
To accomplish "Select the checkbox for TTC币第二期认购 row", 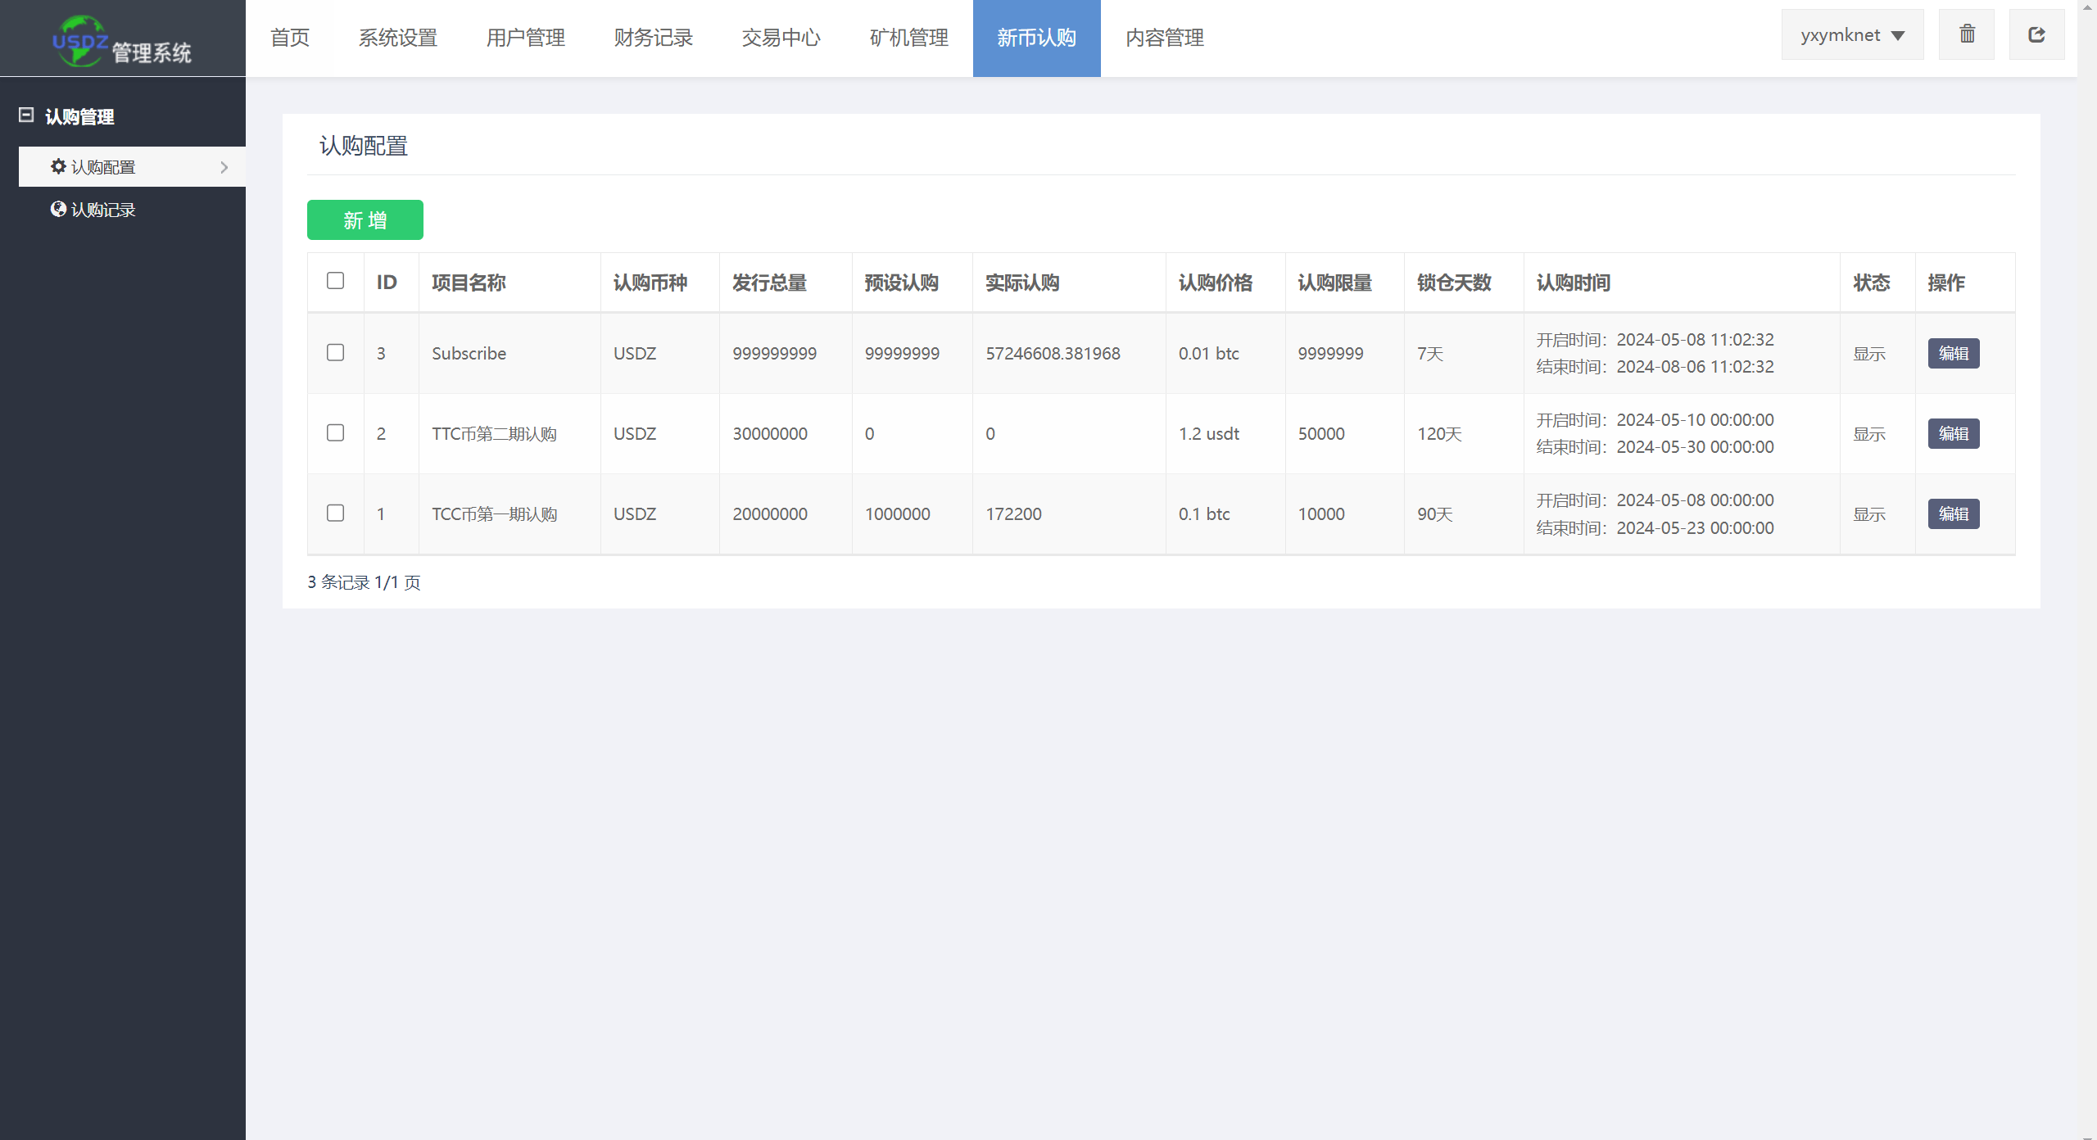I will click(x=335, y=432).
